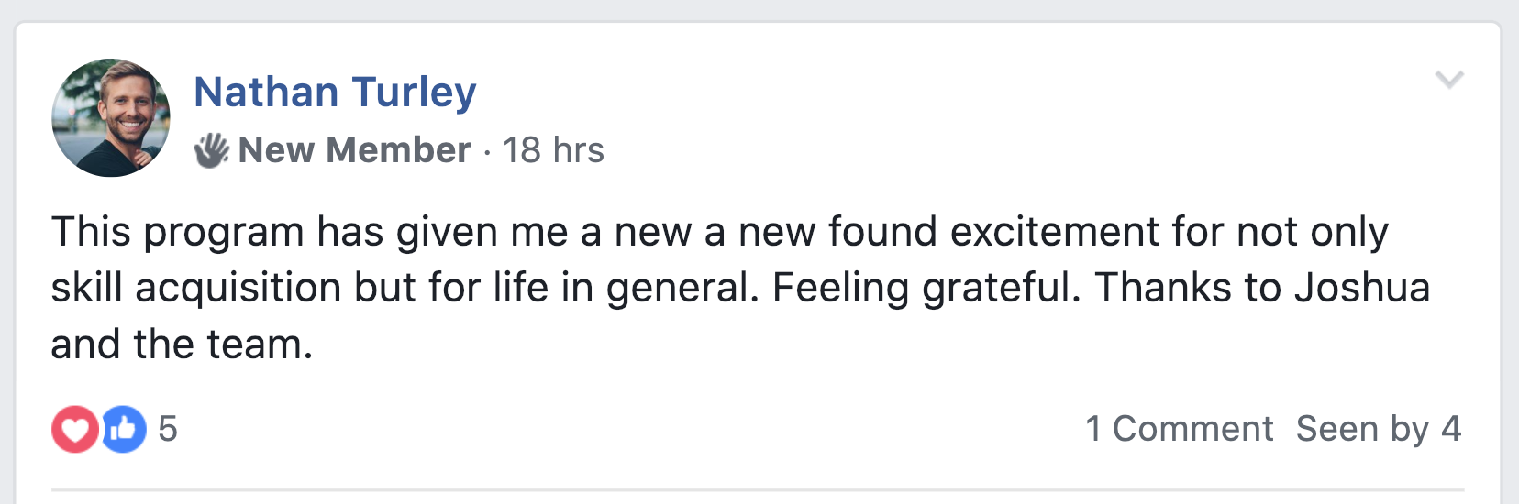Click the first line of the post text
Screen dimensions: 1519x504
click(x=719, y=232)
